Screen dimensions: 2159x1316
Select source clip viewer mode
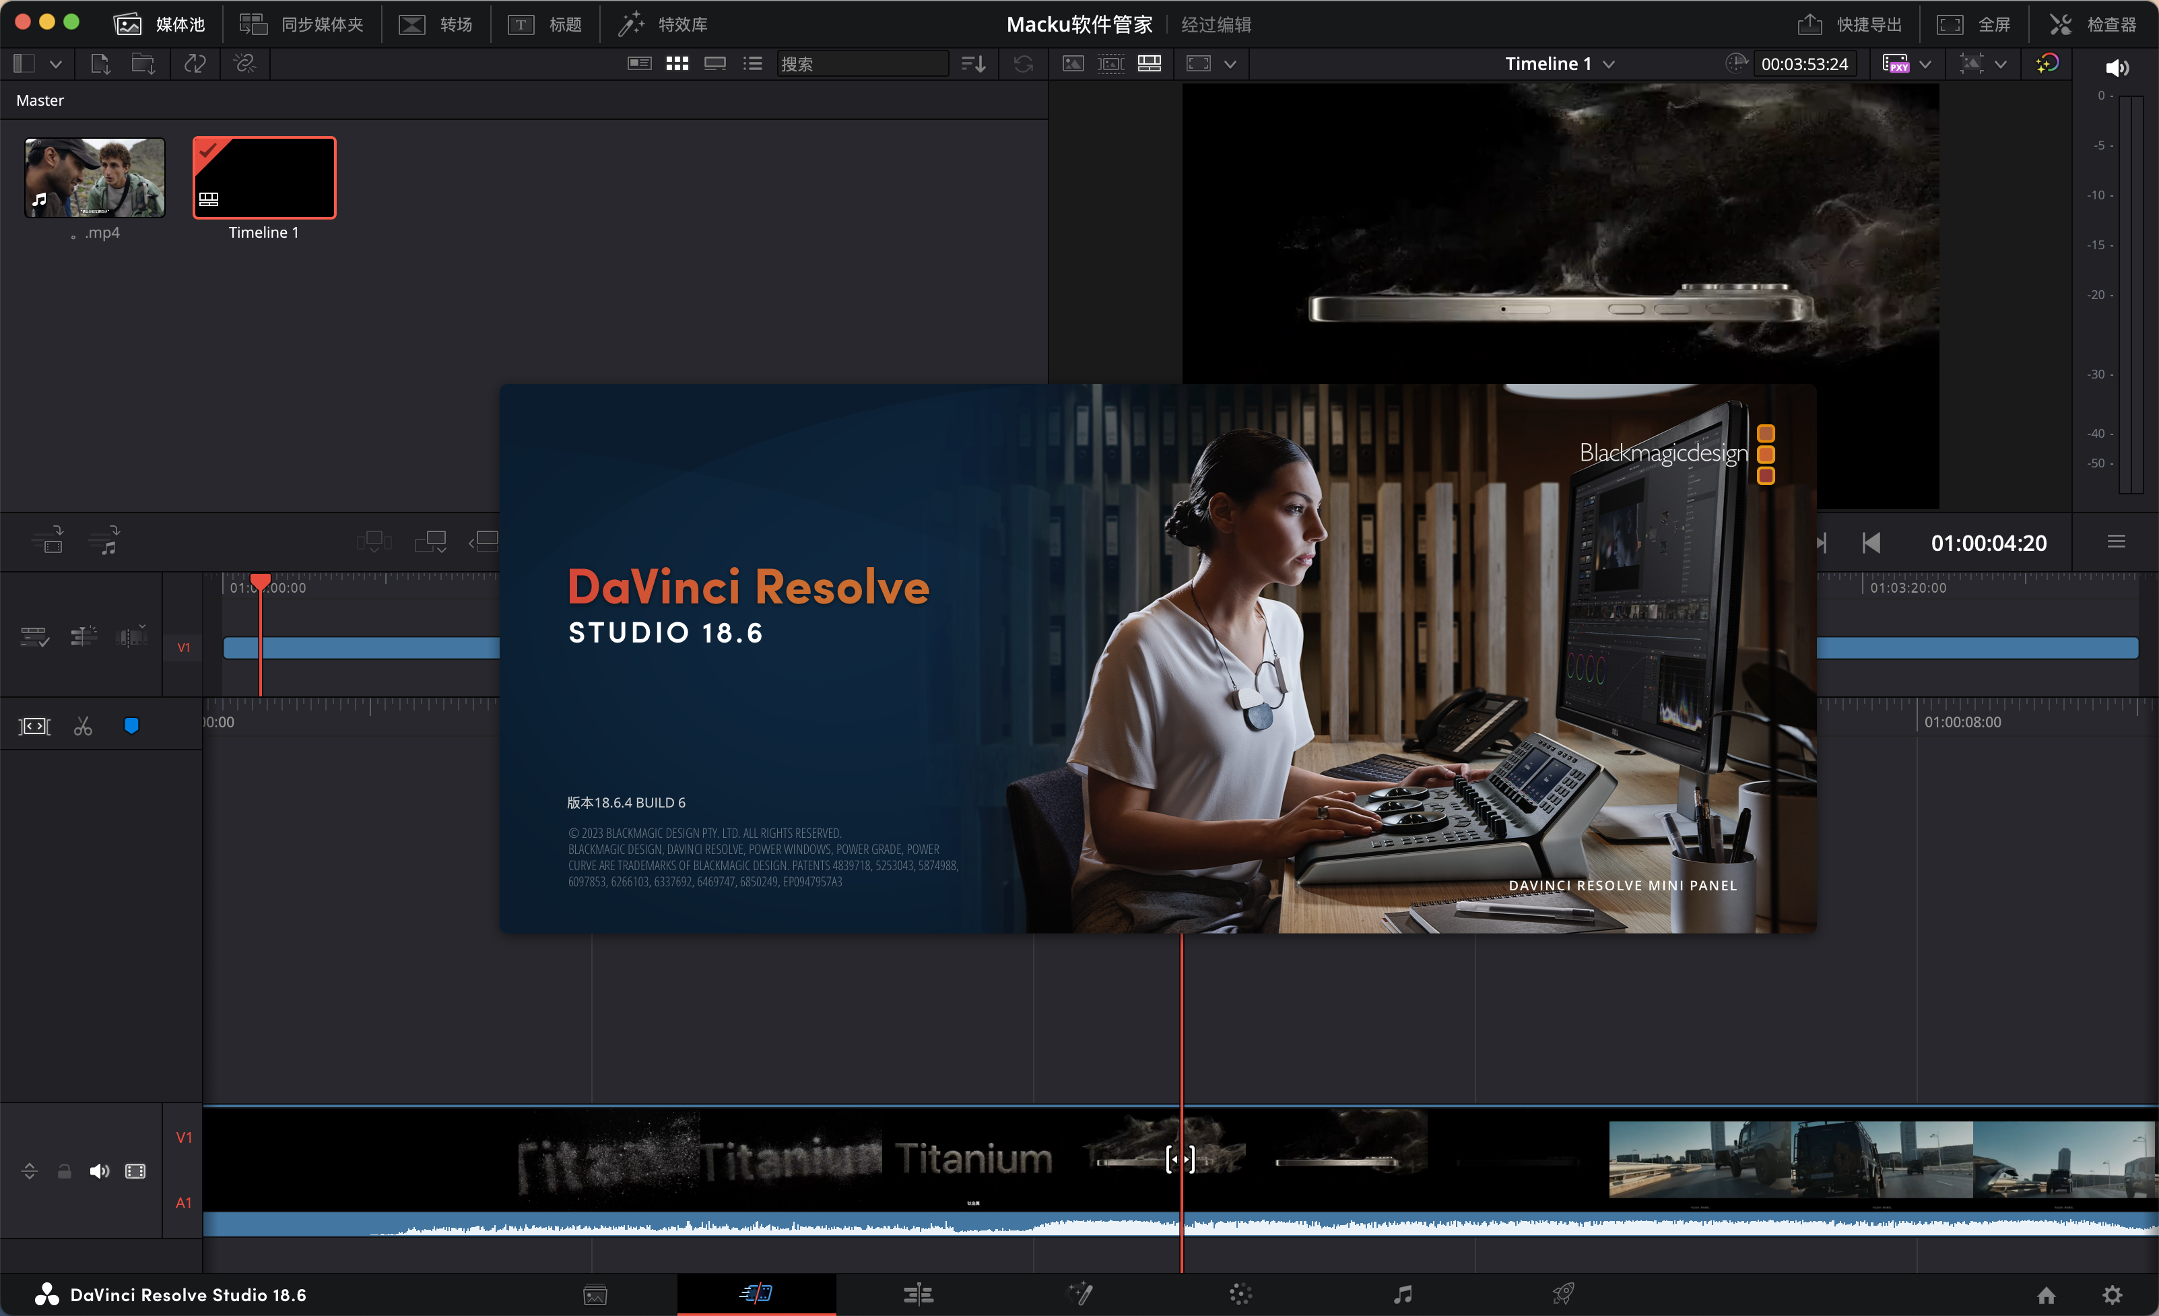pyautogui.click(x=1073, y=63)
